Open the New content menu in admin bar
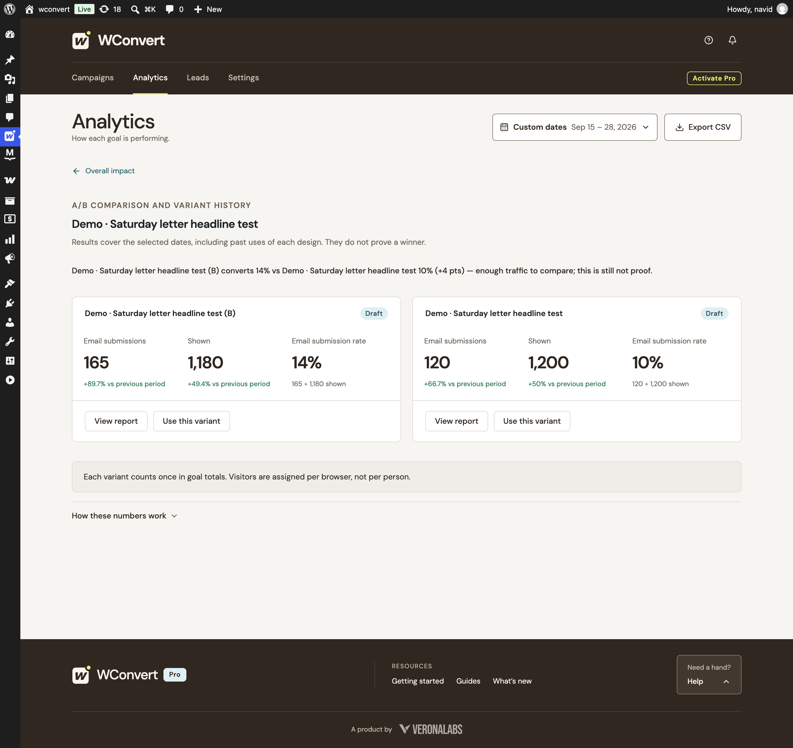The width and height of the screenshot is (793, 748). [208, 9]
